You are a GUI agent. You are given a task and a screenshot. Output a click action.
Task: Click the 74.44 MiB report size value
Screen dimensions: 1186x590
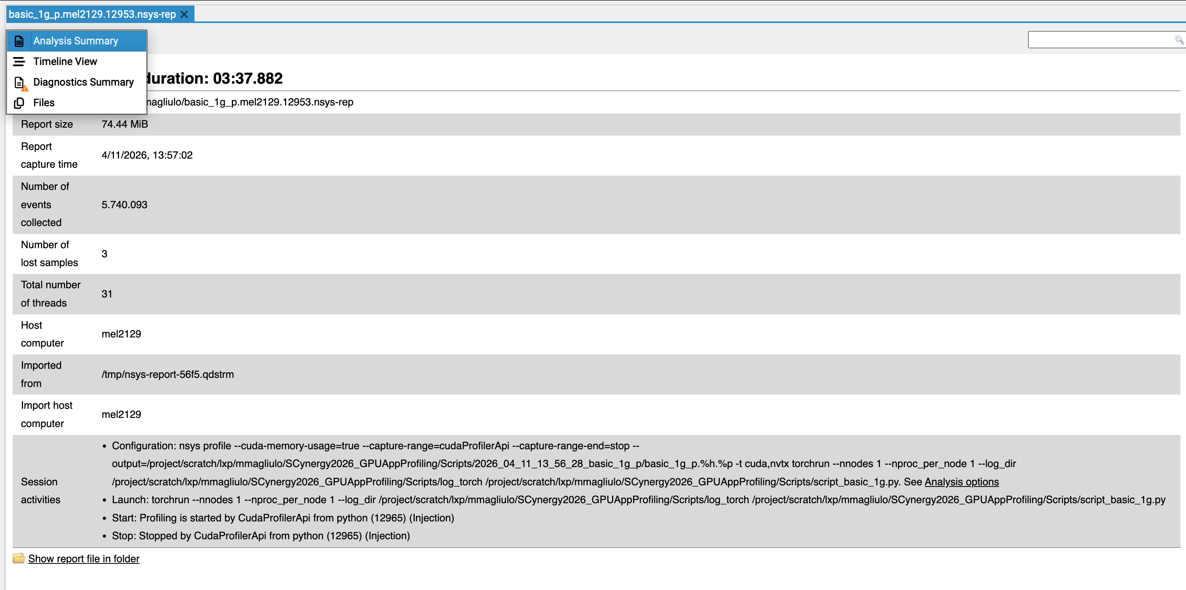[x=125, y=124]
